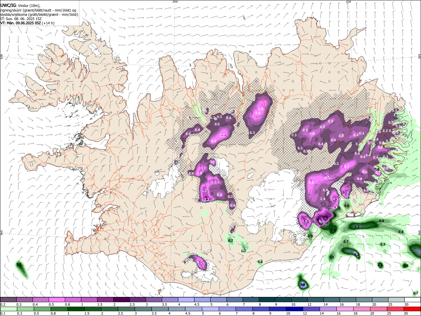Pick the red swatch ending the rain scale
421x316 pixels.
point(413,309)
